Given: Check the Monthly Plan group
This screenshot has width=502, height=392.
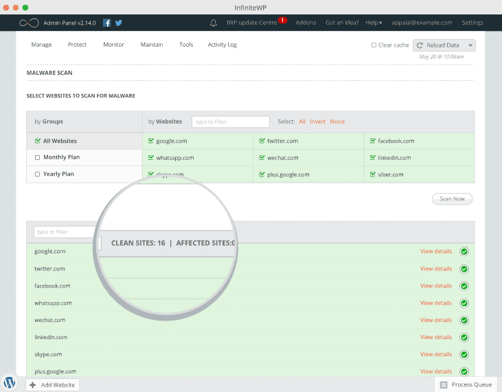Looking at the screenshot, I should coord(38,158).
